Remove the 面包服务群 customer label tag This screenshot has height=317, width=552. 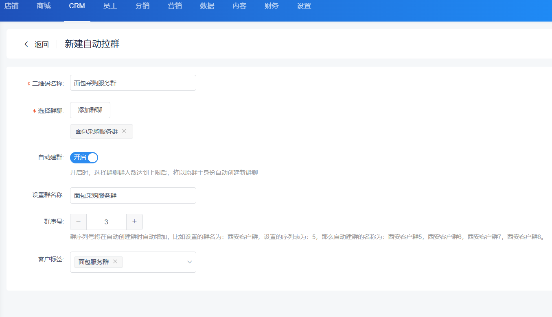coord(115,262)
